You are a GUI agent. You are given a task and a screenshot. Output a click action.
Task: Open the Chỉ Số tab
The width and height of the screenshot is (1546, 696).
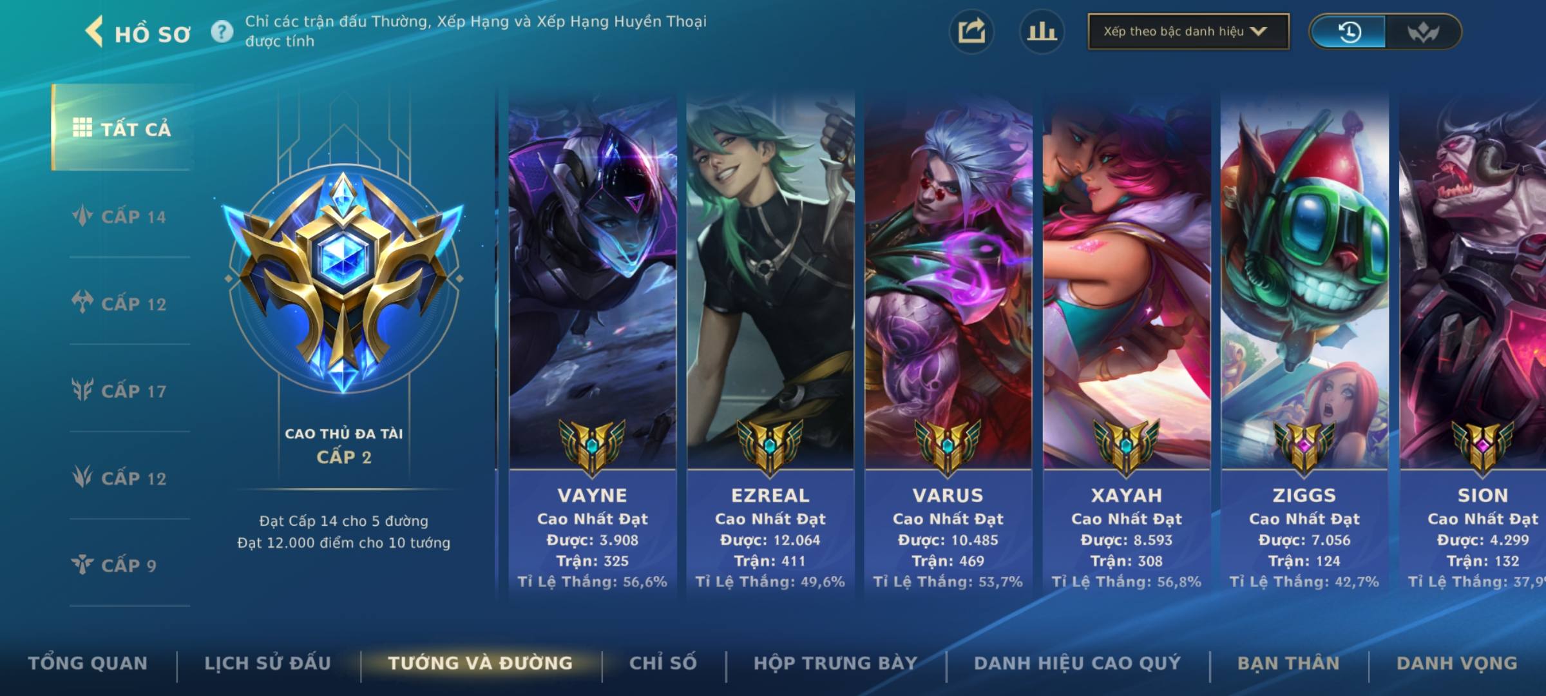tap(663, 663)
